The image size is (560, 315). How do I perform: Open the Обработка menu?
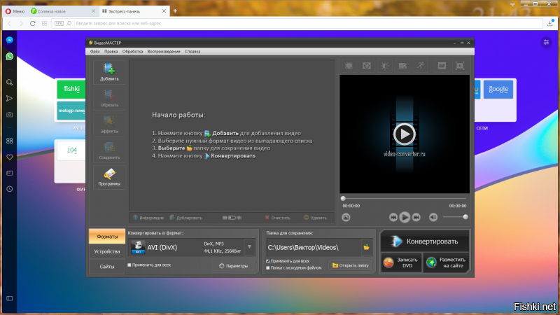132,52
